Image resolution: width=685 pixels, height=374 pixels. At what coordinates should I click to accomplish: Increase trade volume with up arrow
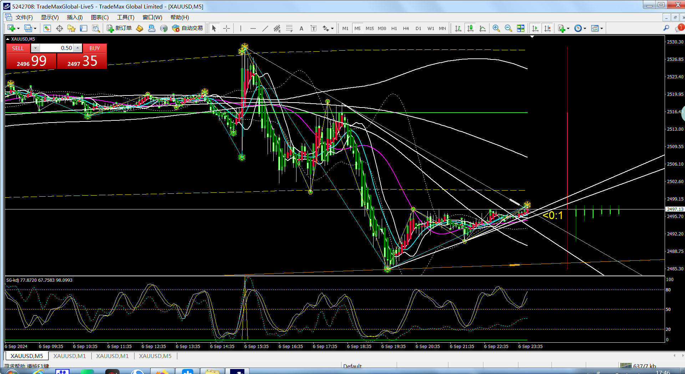[77, 48]
